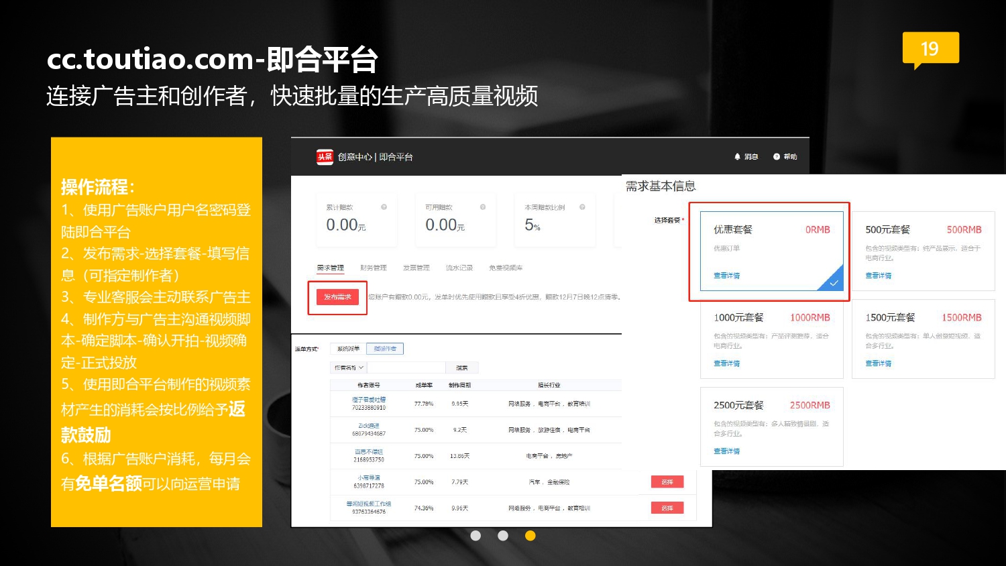Click 查看详情 in 优惠套餐 card
The height and width of the screenshot is (566, 1006).
(727, 276)
